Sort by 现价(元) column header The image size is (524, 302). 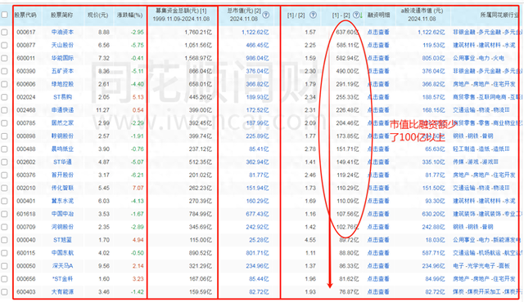97,15
